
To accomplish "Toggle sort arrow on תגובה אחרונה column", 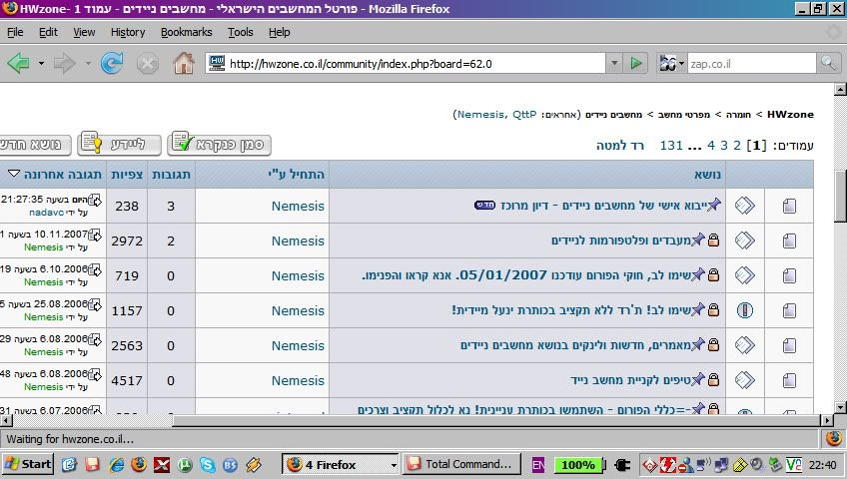I will [x=14, y=174].
